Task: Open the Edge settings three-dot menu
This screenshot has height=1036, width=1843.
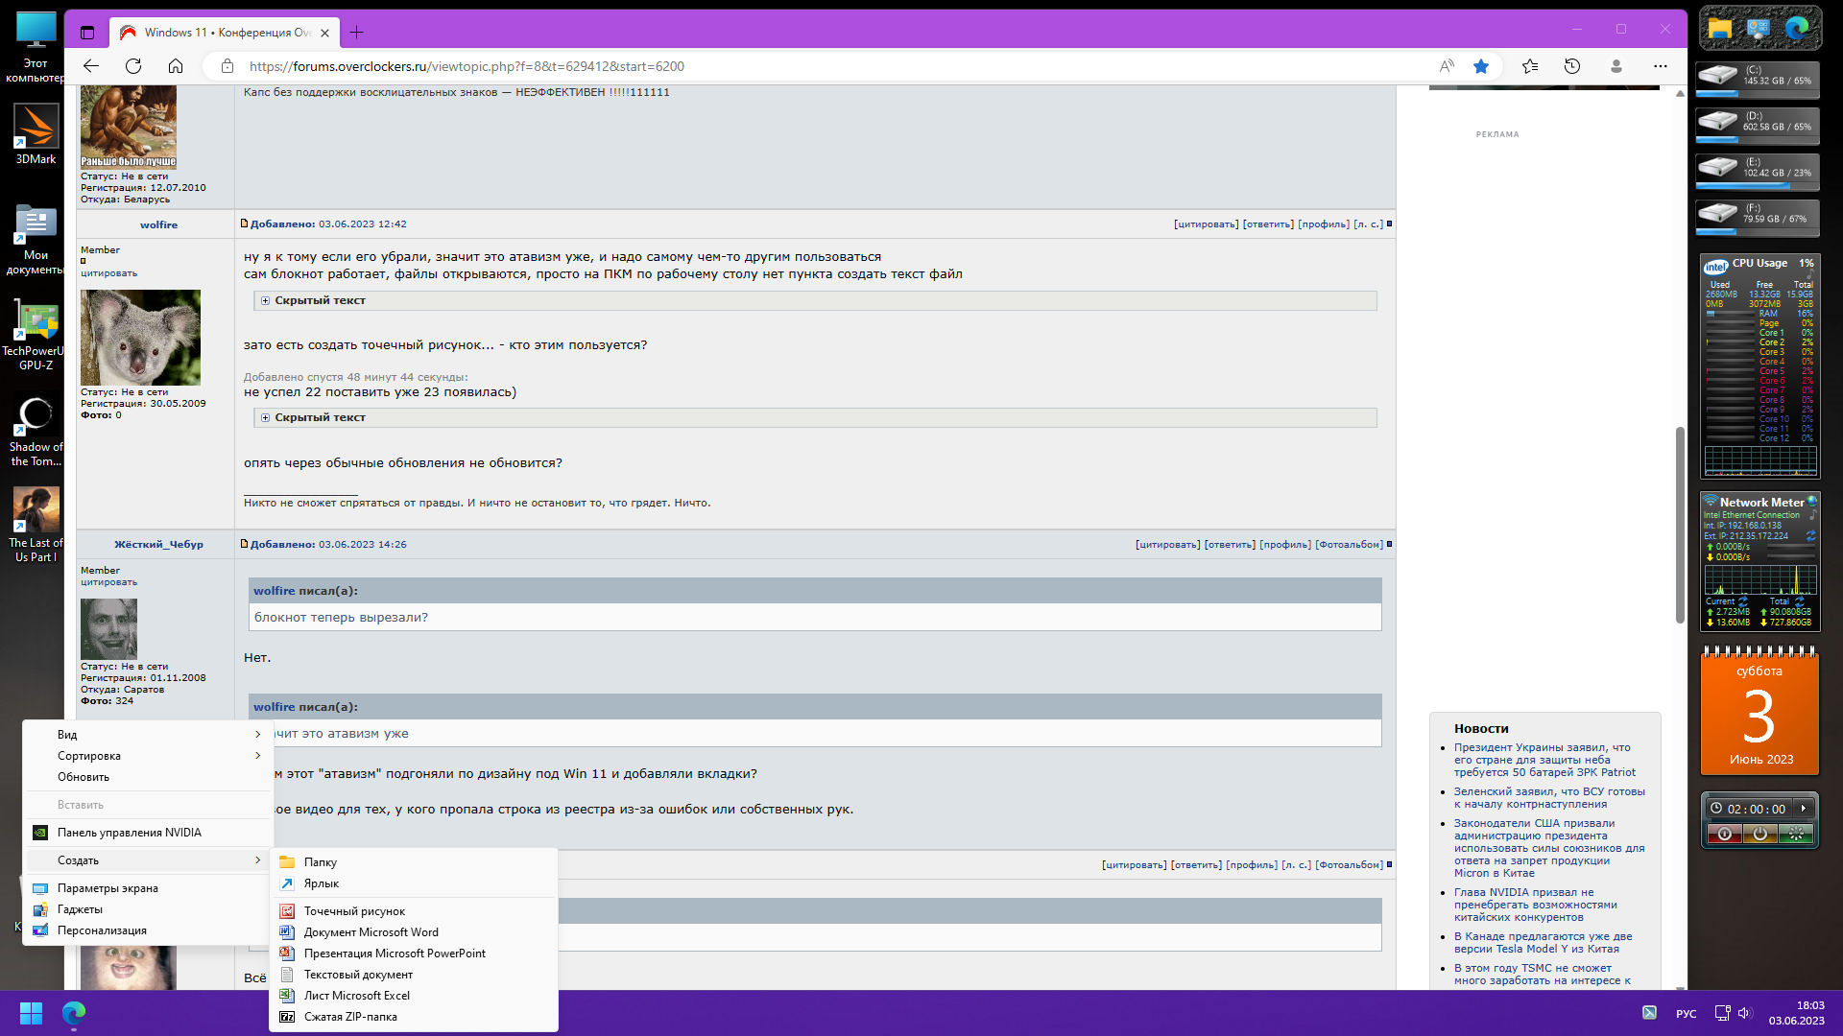Action: (x=1661, y=66)
